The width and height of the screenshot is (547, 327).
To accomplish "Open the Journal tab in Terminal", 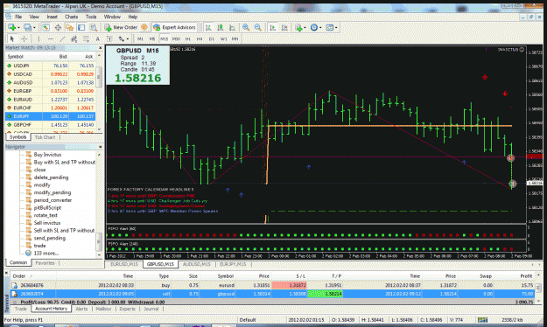I will pyautogui.click(x=151, y=309).
